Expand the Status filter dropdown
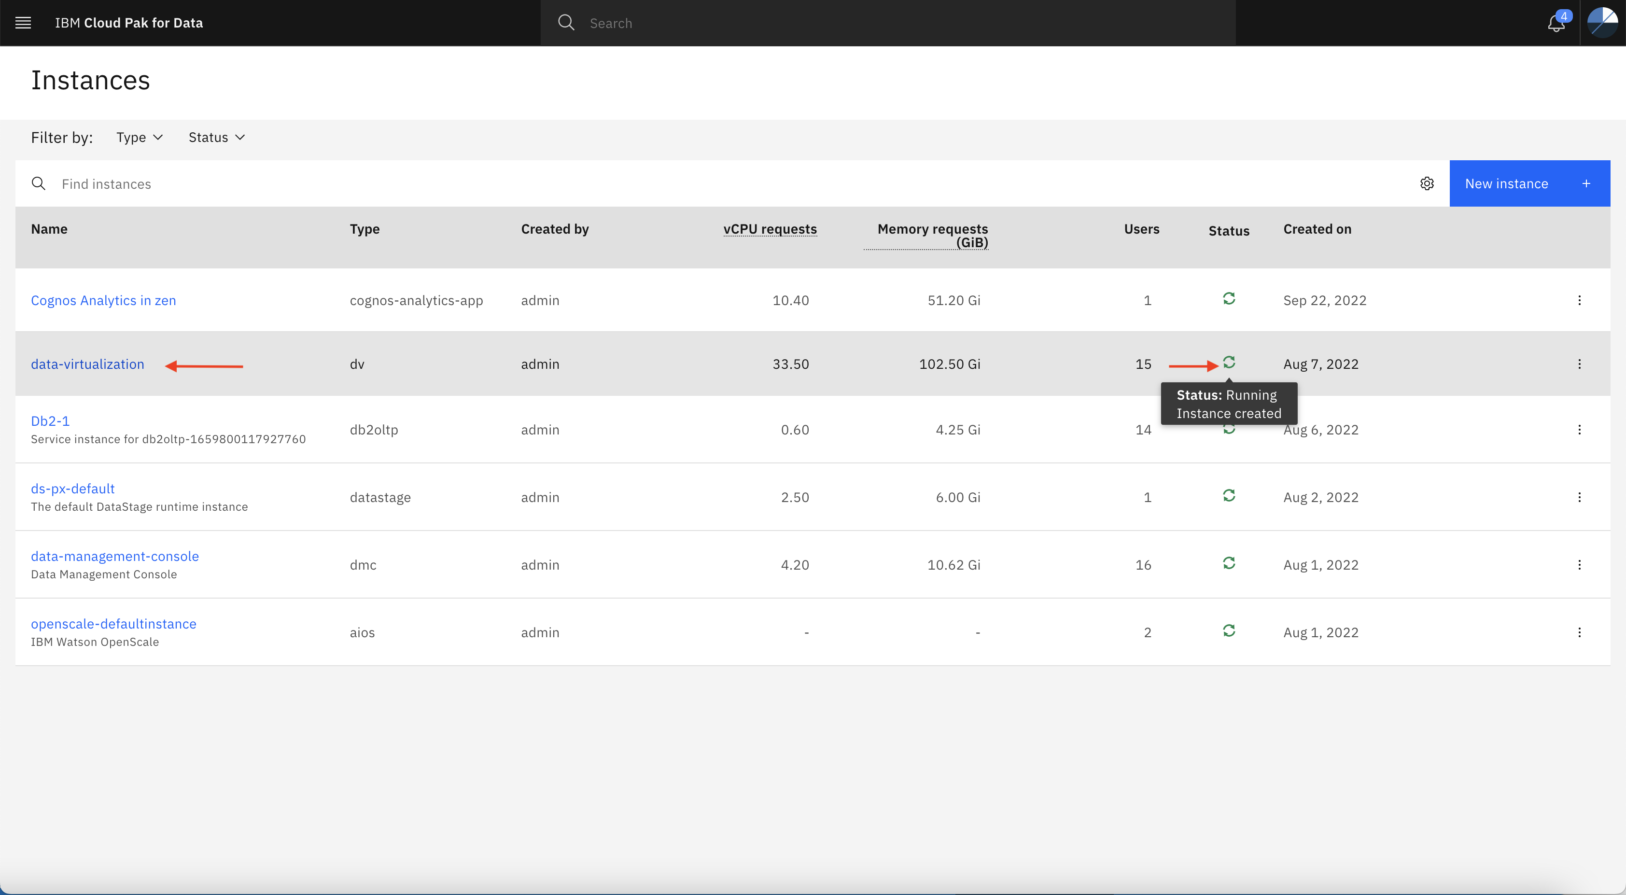 coord(216,138)
